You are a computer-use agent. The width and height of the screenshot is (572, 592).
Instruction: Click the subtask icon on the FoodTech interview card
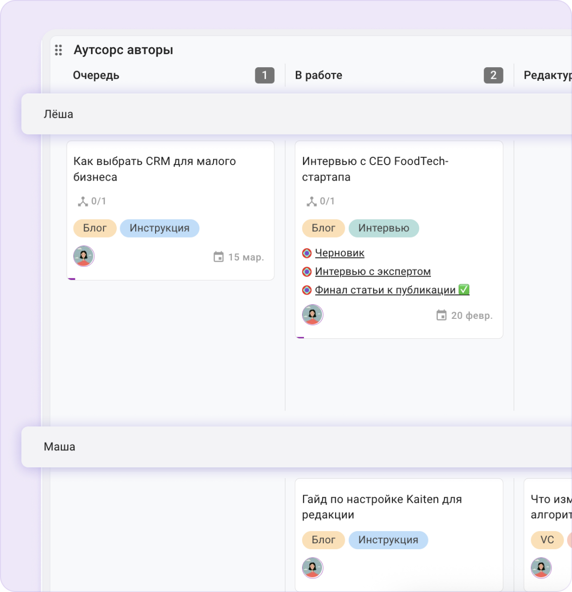(311, 202)
